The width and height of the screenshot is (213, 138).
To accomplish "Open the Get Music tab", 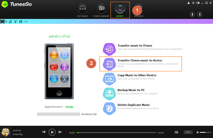I will [82, 10].
